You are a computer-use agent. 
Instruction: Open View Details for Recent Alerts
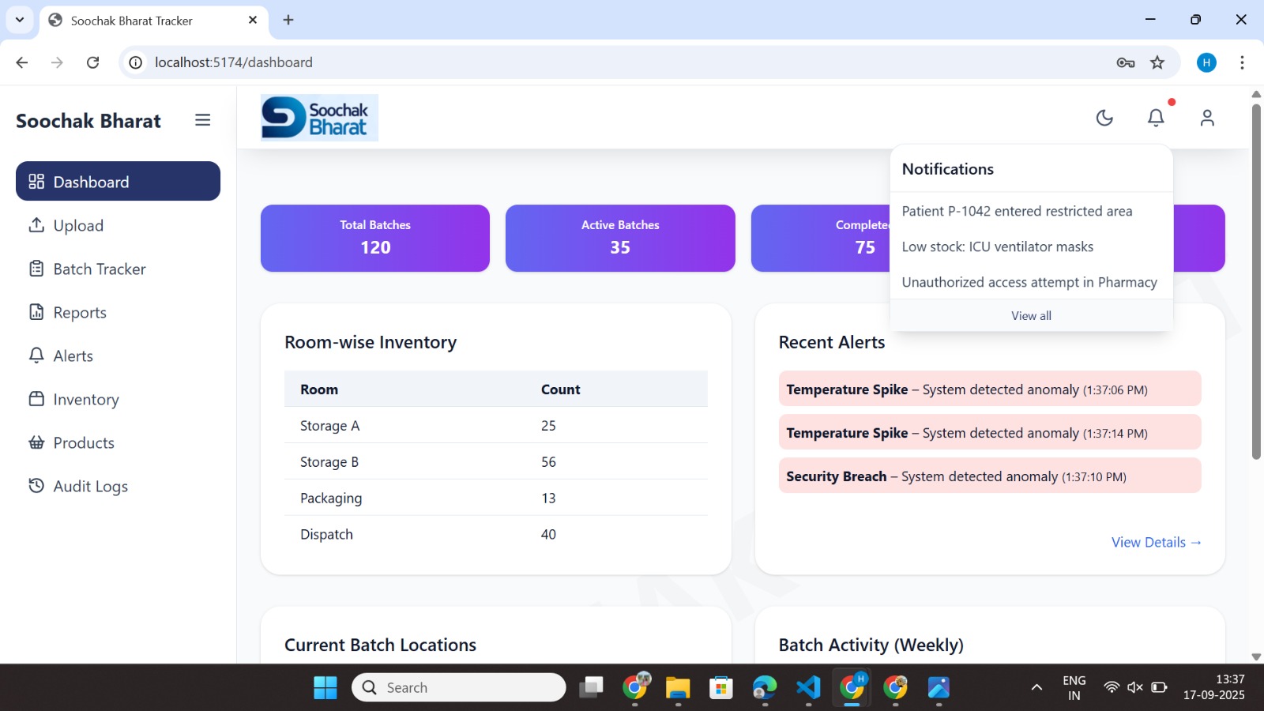1156,542
